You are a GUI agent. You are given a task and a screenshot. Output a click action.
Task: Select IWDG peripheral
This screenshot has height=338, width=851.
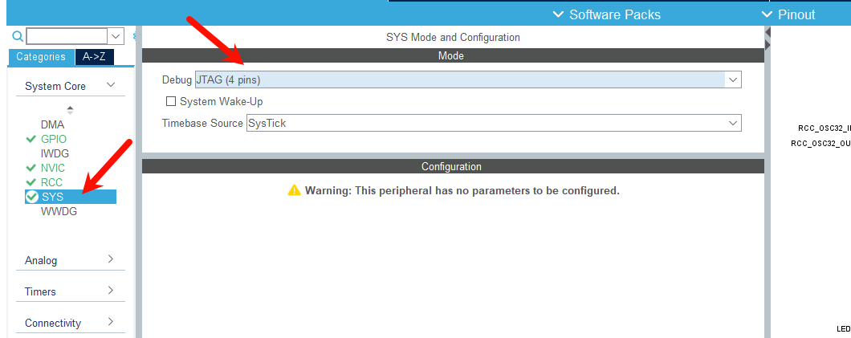pyautogui.click(x=55, y=153)
